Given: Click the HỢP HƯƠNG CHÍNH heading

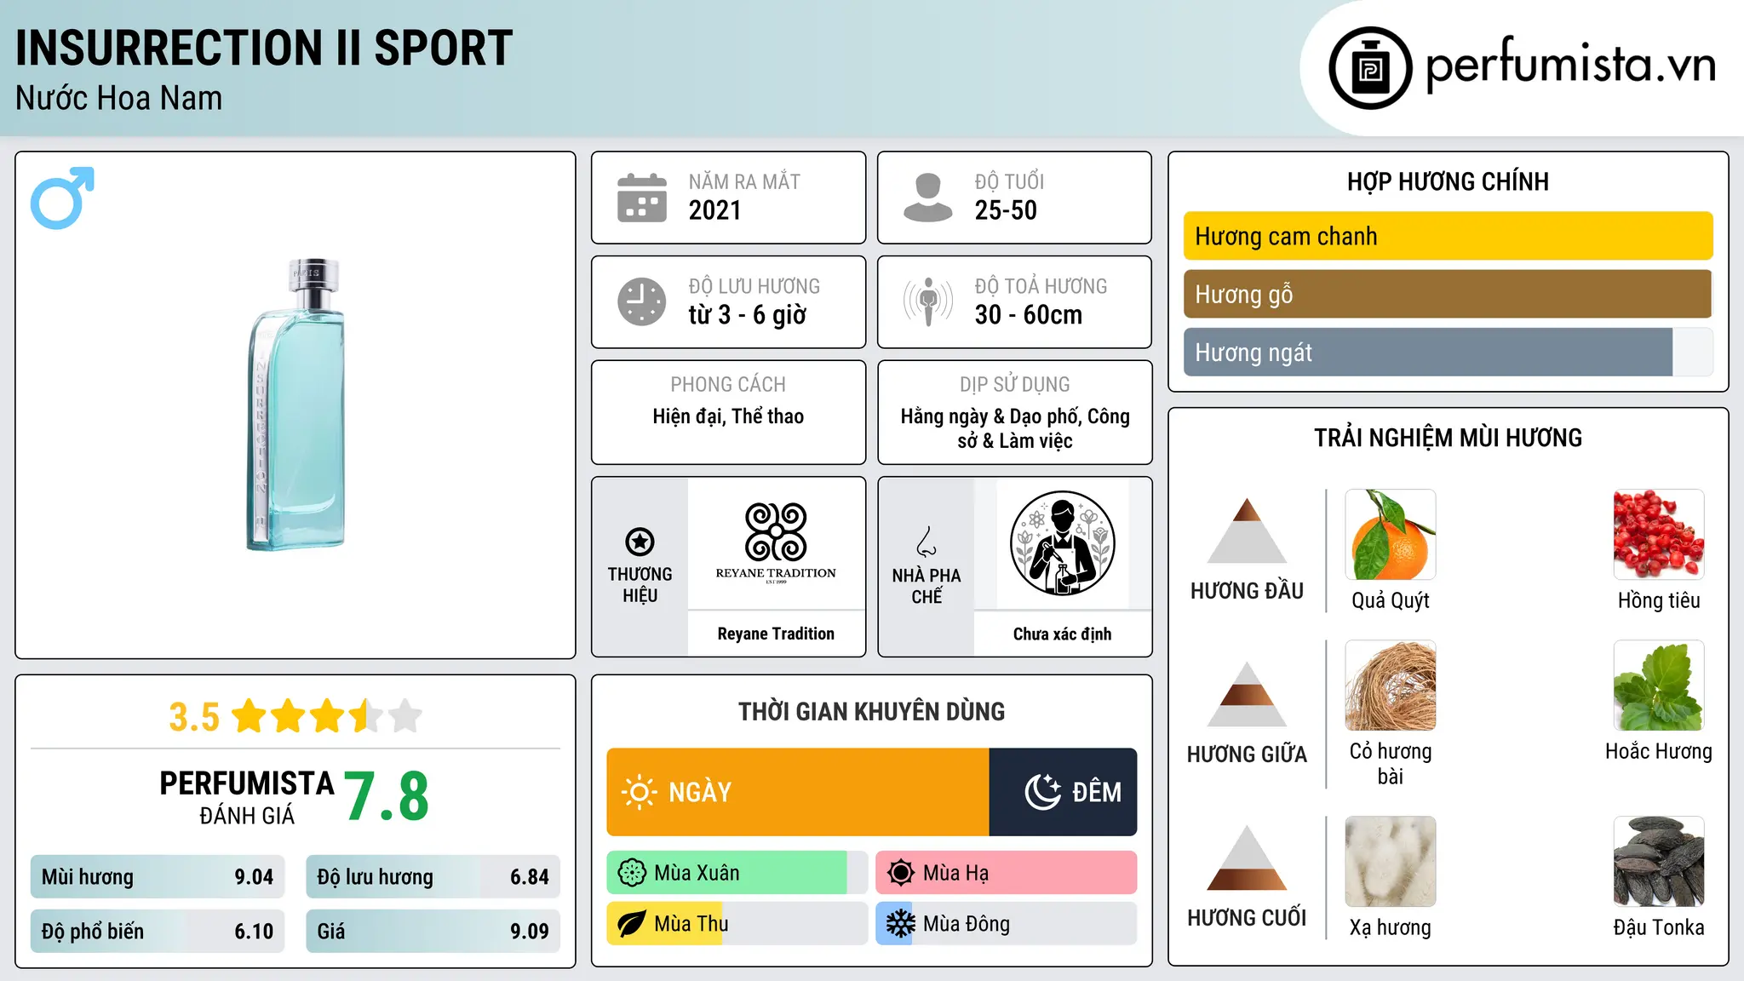Looking at the screenshot, I should tap(1448, 181).
